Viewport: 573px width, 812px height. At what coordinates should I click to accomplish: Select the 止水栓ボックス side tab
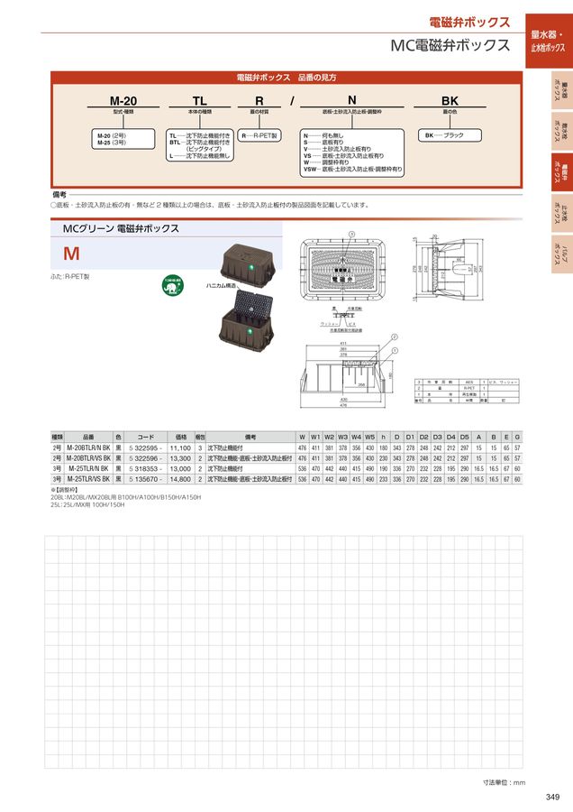(561, 213)
